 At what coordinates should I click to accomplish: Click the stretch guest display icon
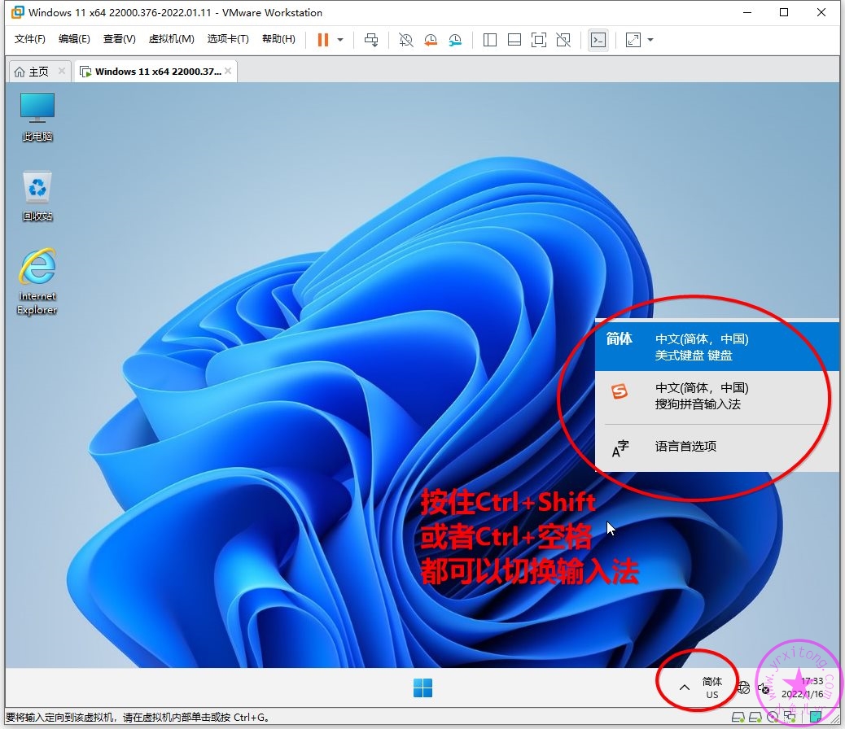point(633,40)
